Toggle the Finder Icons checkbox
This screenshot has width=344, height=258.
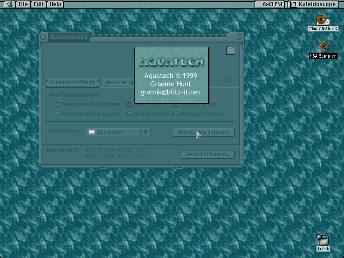[129, 104]
